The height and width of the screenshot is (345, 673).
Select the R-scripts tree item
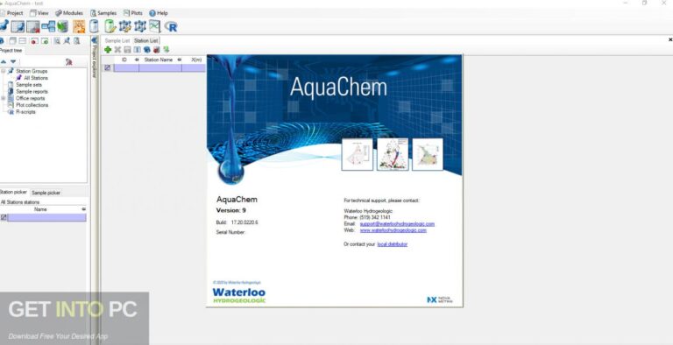click(x=25, y=112)
